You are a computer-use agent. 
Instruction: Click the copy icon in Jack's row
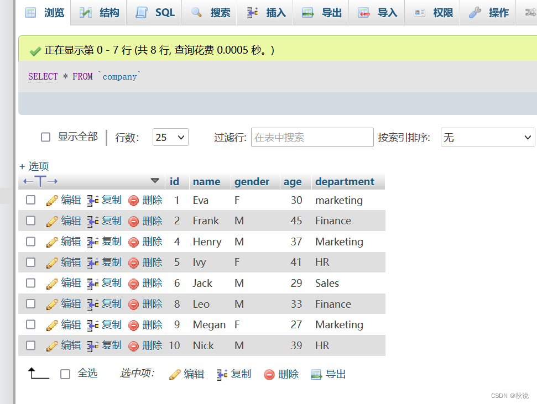[x=93, y=284]
